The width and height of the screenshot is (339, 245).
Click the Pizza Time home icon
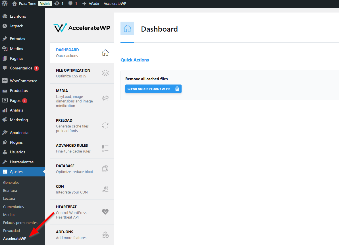14,3
